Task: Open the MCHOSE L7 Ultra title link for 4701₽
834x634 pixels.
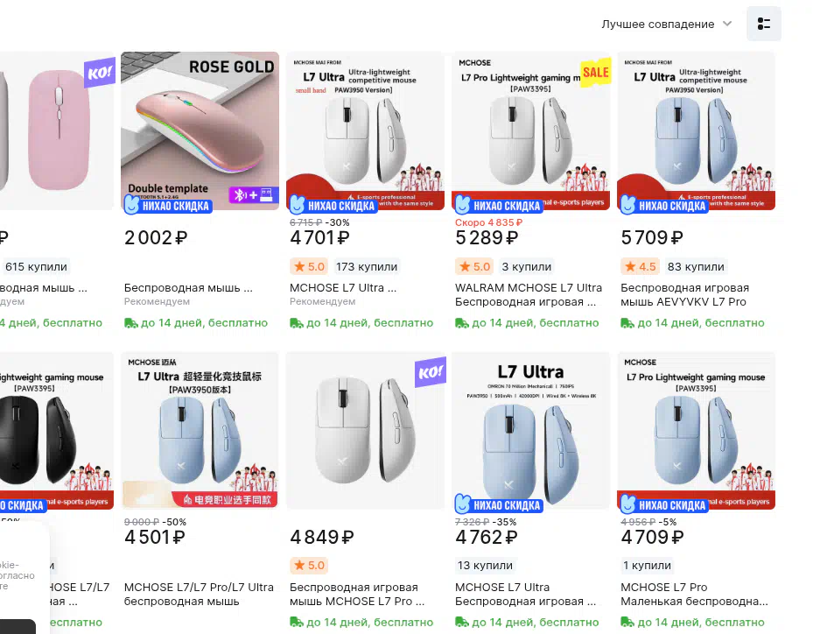Action: pyautogui.click(x=343, y=288)
